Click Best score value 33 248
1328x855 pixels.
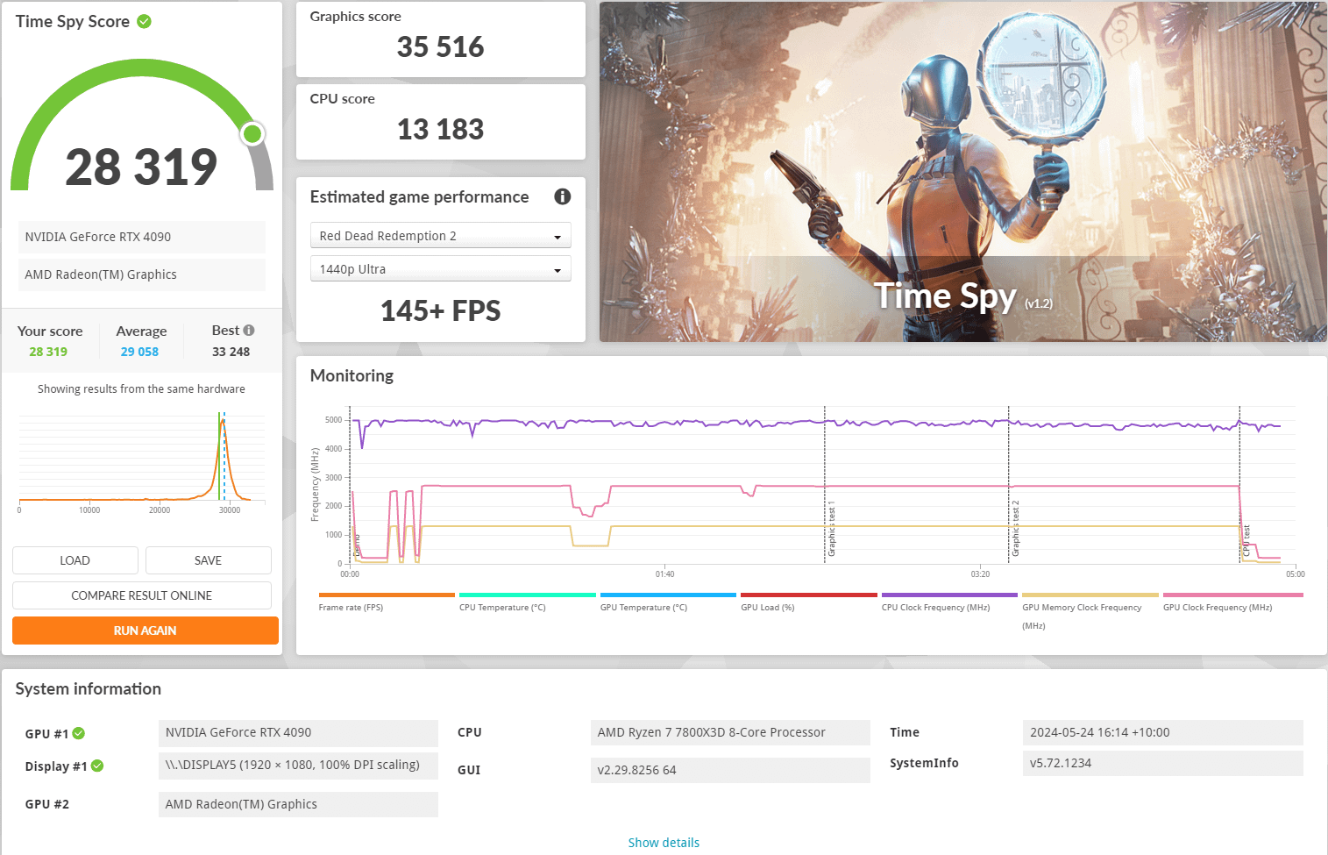click(x=231, y=352)
